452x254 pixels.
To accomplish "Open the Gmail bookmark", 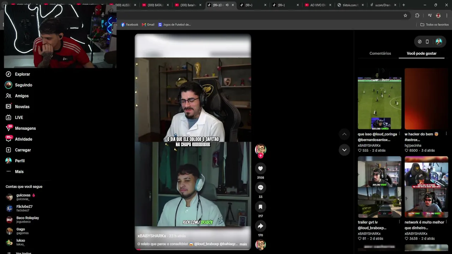I will [148, 25].
